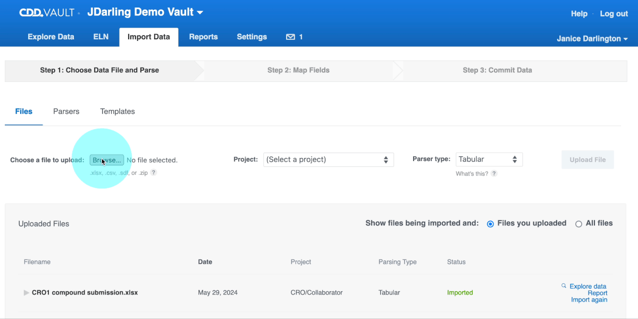The image size is (638, 319).
Task: Click the Step 2: Map Fields arrow band
Action: pos(298,70)
